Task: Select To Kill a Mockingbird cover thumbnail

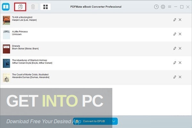Action: pos(6,20)
